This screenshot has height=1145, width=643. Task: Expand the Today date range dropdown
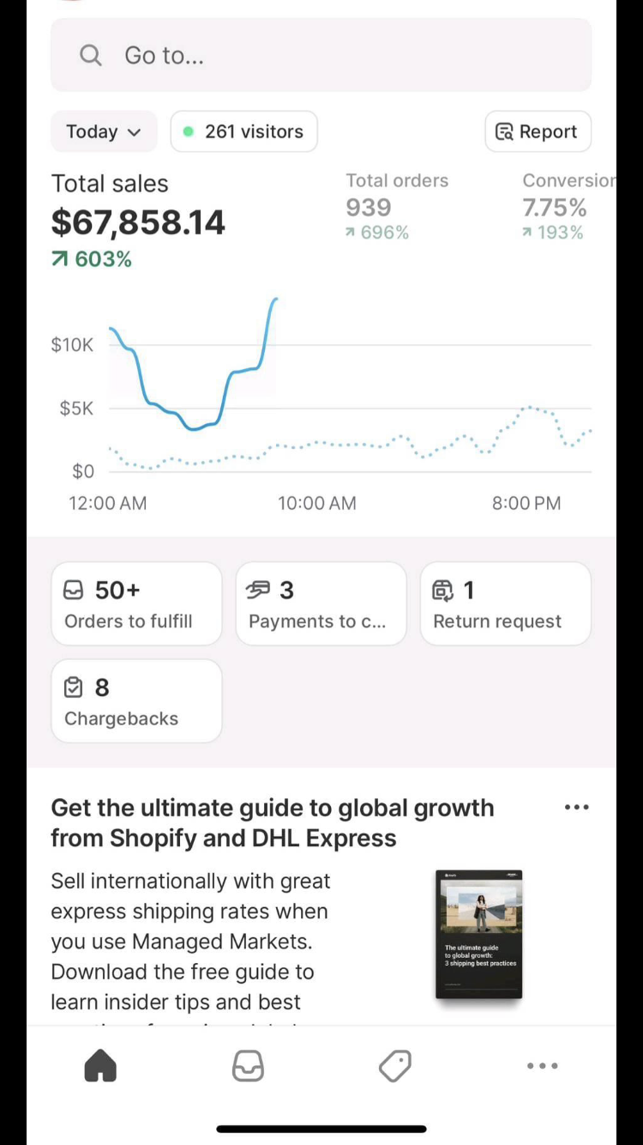104,132
